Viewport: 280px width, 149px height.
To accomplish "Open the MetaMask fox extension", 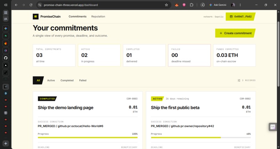I will coord(176,5).
